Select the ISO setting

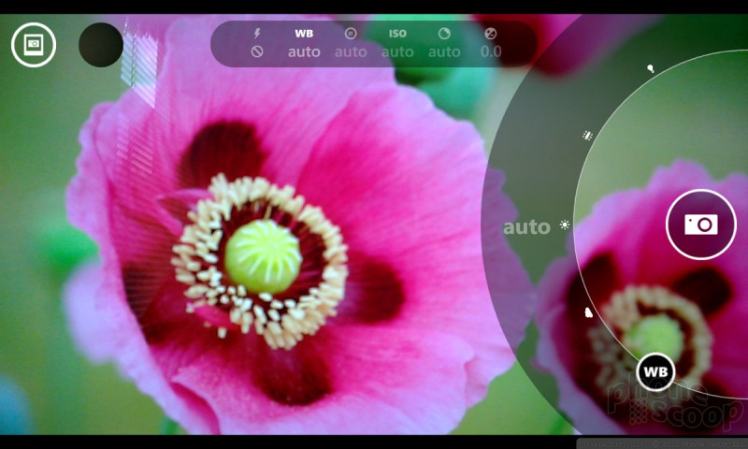397,34
